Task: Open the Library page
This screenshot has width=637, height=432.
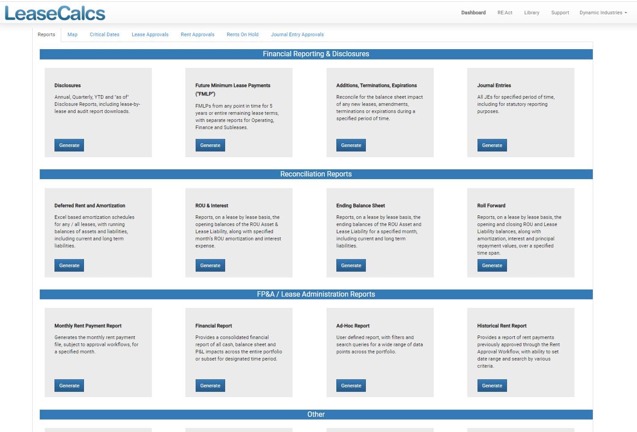Action: (x=532, y=13)
